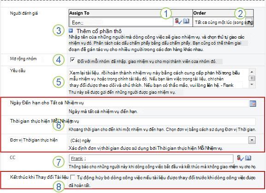Click inside the Assign To field containing 'Eon;;'
The width and height of the screenshot is (266, 193).
click(x=121, y=22)
